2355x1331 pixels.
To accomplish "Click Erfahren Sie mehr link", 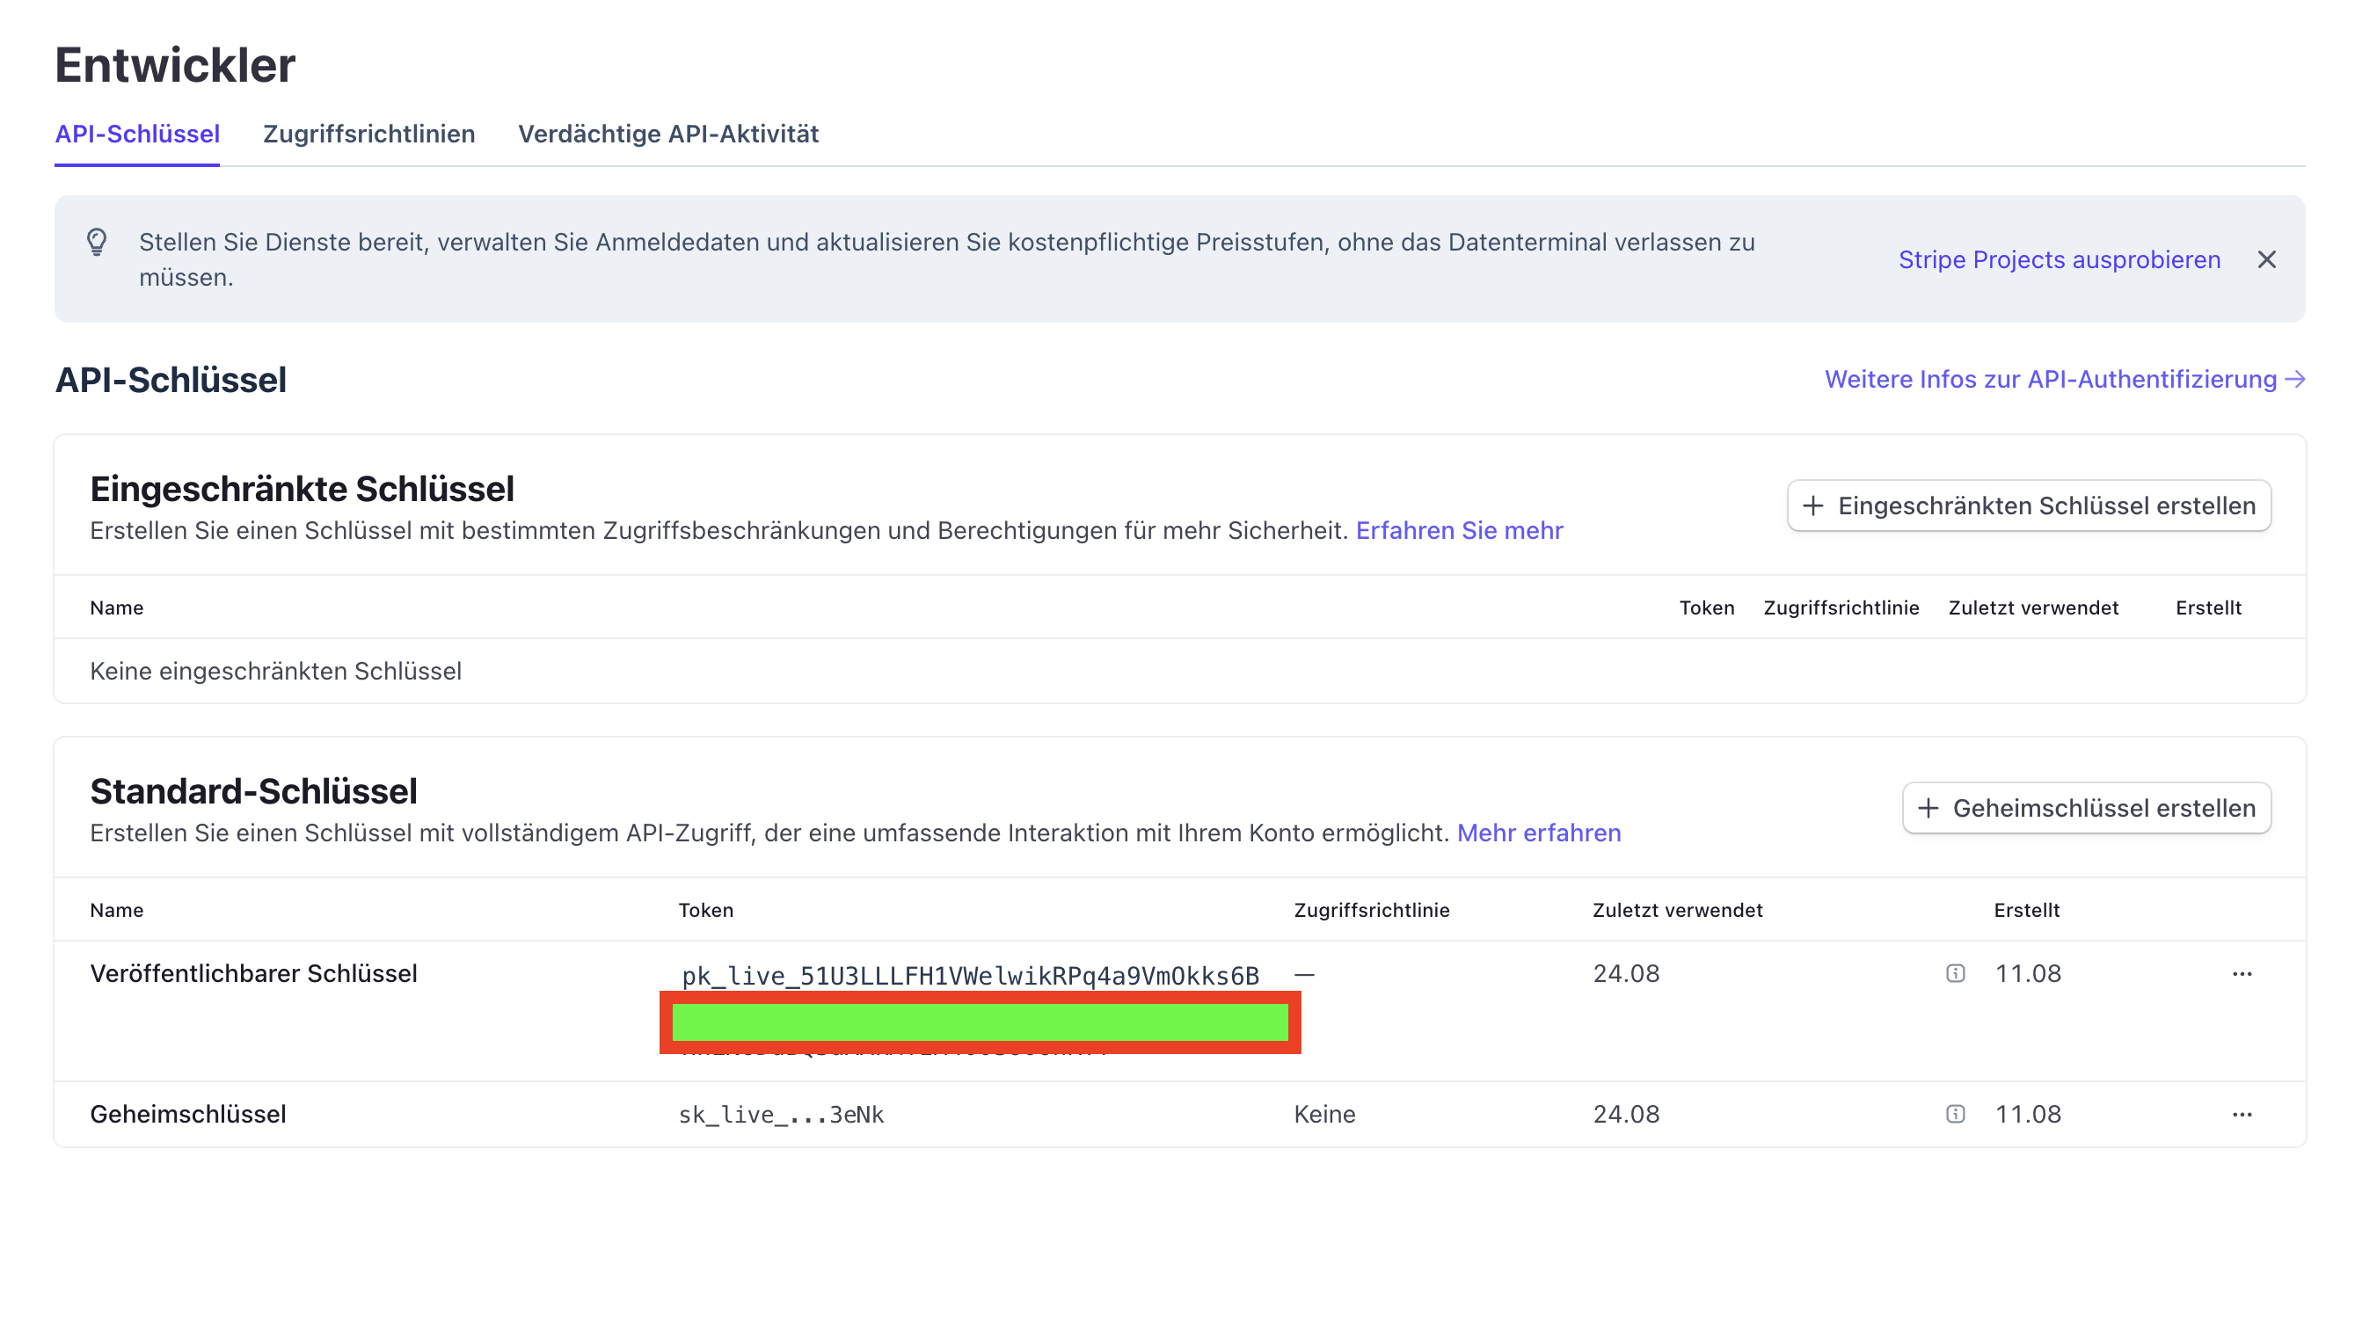I will tap(1459, 530).
